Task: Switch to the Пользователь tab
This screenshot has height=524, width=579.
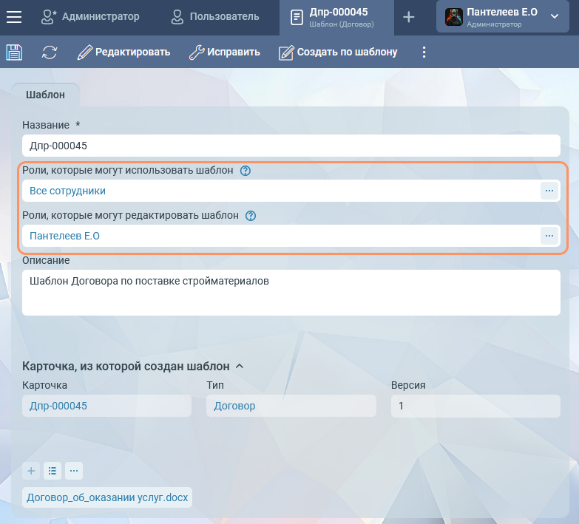Action: click(x=214, y=16)
